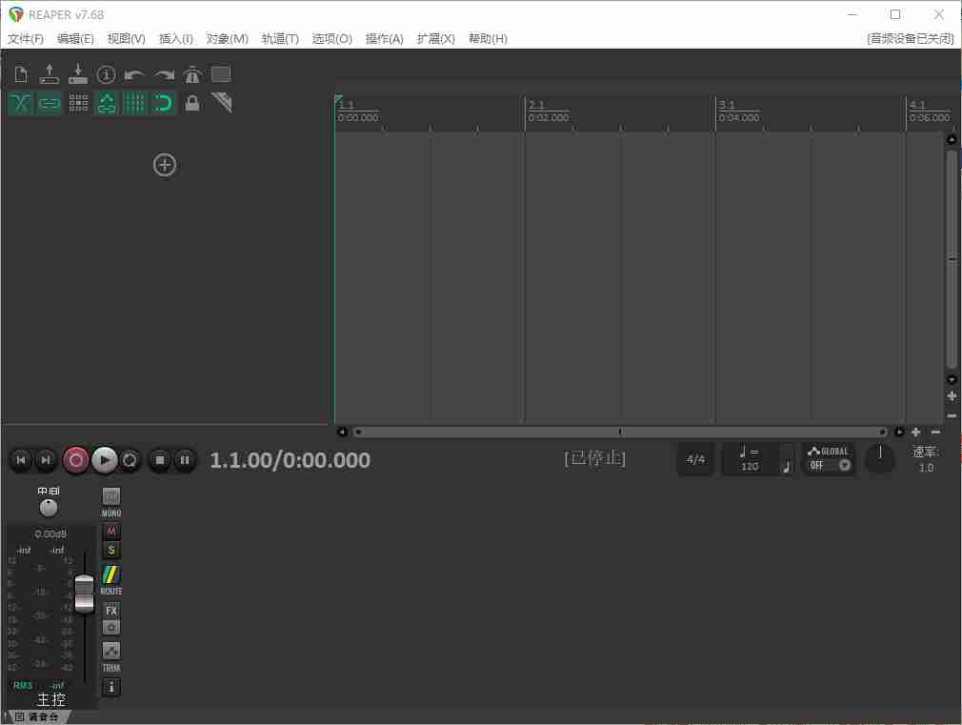Image resolution: width=962 pixels, height=725 pixels.
Task: Solo the master track with the S button
Action: tap(110, 550)
